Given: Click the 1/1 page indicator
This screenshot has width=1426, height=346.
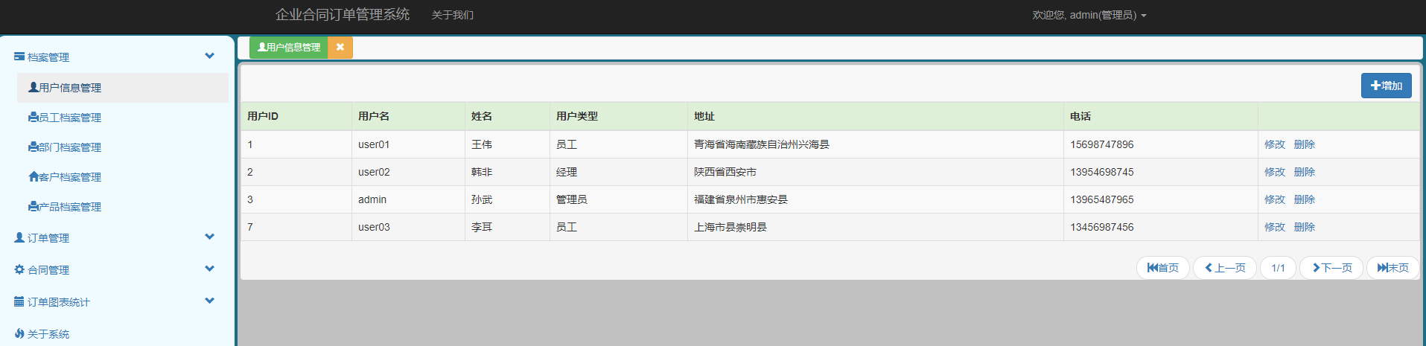Looking at the screenshot, I should [x=1278, y=268].
